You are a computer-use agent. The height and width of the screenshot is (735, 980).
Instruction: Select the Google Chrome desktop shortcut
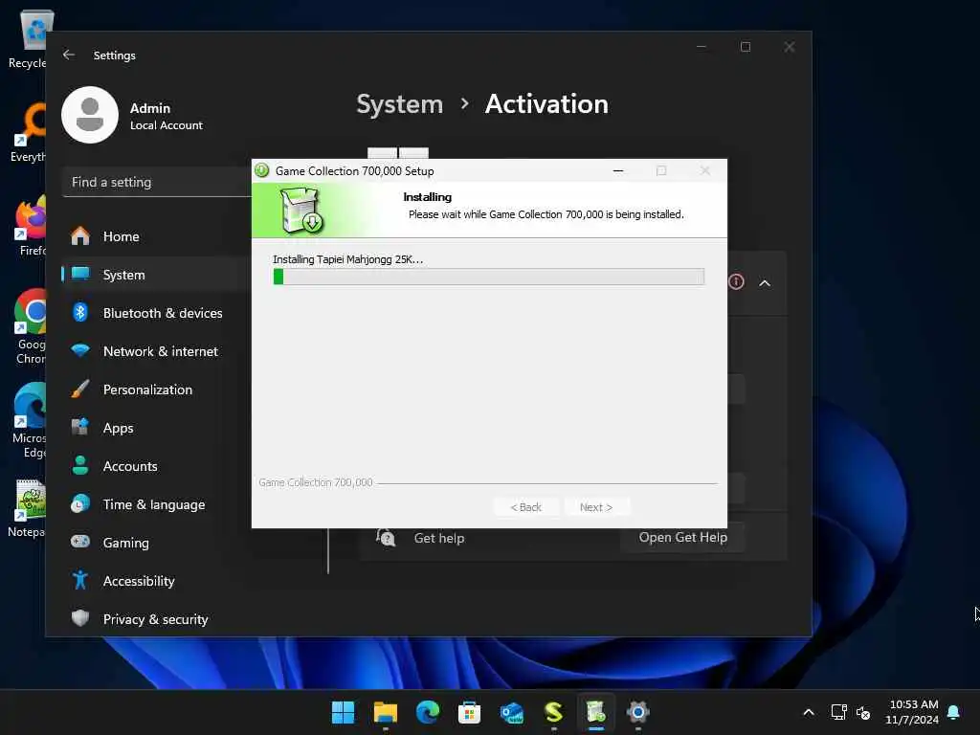(x=30, y=326)
